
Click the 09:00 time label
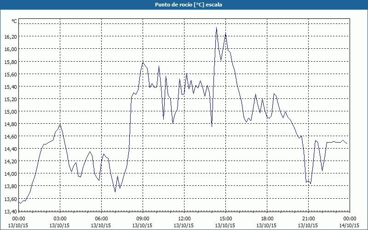pyautogui.click(x=143, y=219)
